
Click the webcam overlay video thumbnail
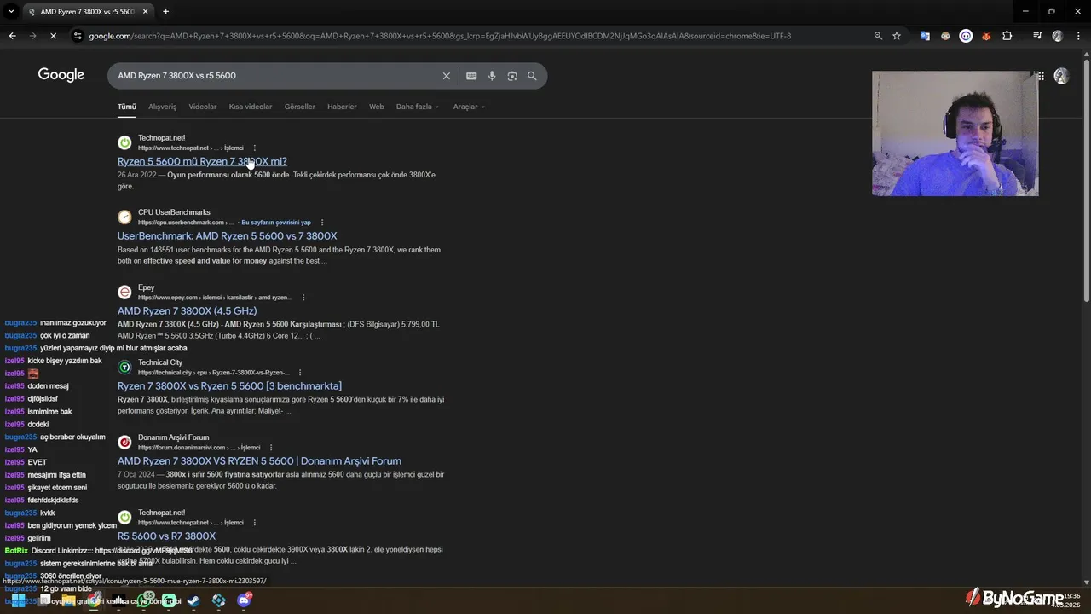point(955,133)
